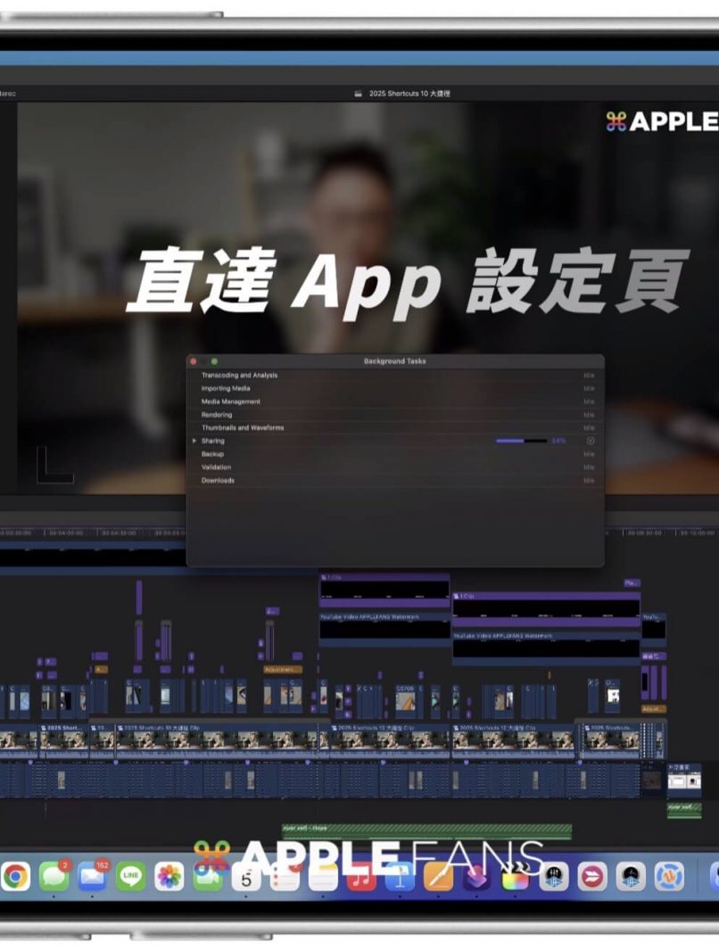
Task: Open the Calendar icon in the Dock
Action: tap(246, 877)
